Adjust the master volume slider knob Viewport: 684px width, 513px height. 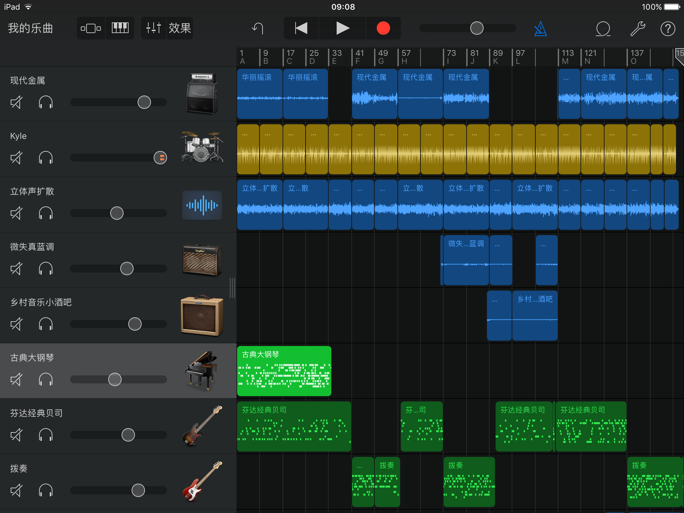[x=477, y=28]
